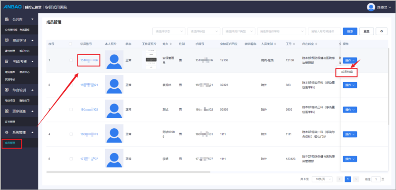This screenshot has width=396, height=190.
Task: Click the 重置 reset button
Action: click(366, 31)
